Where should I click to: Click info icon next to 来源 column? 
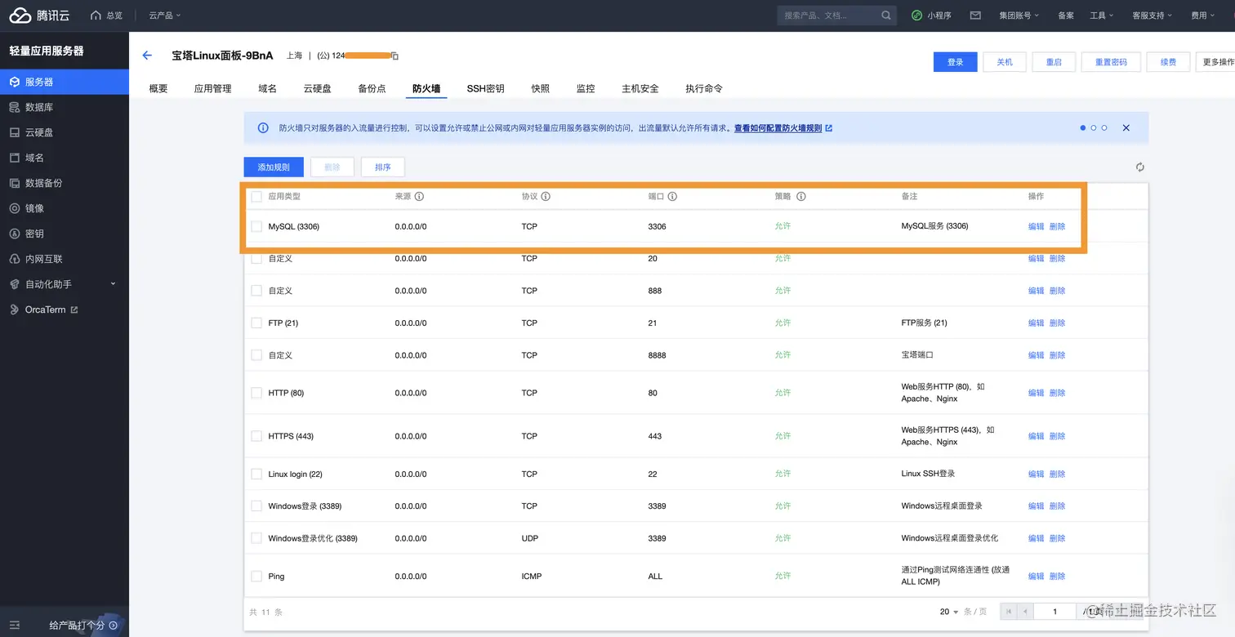(x=419, y=197)
